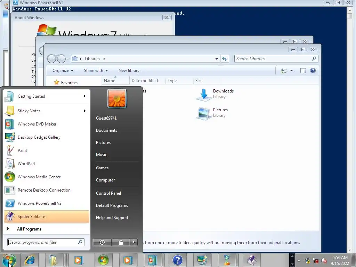Sort by Date modified column
The image size is (356, 267).
[147, 81]
